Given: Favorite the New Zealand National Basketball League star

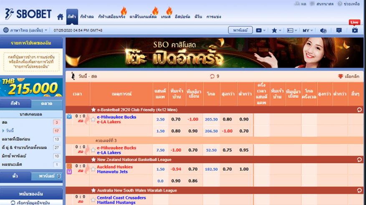Looking at the screenshot, I should coord(93,160).
